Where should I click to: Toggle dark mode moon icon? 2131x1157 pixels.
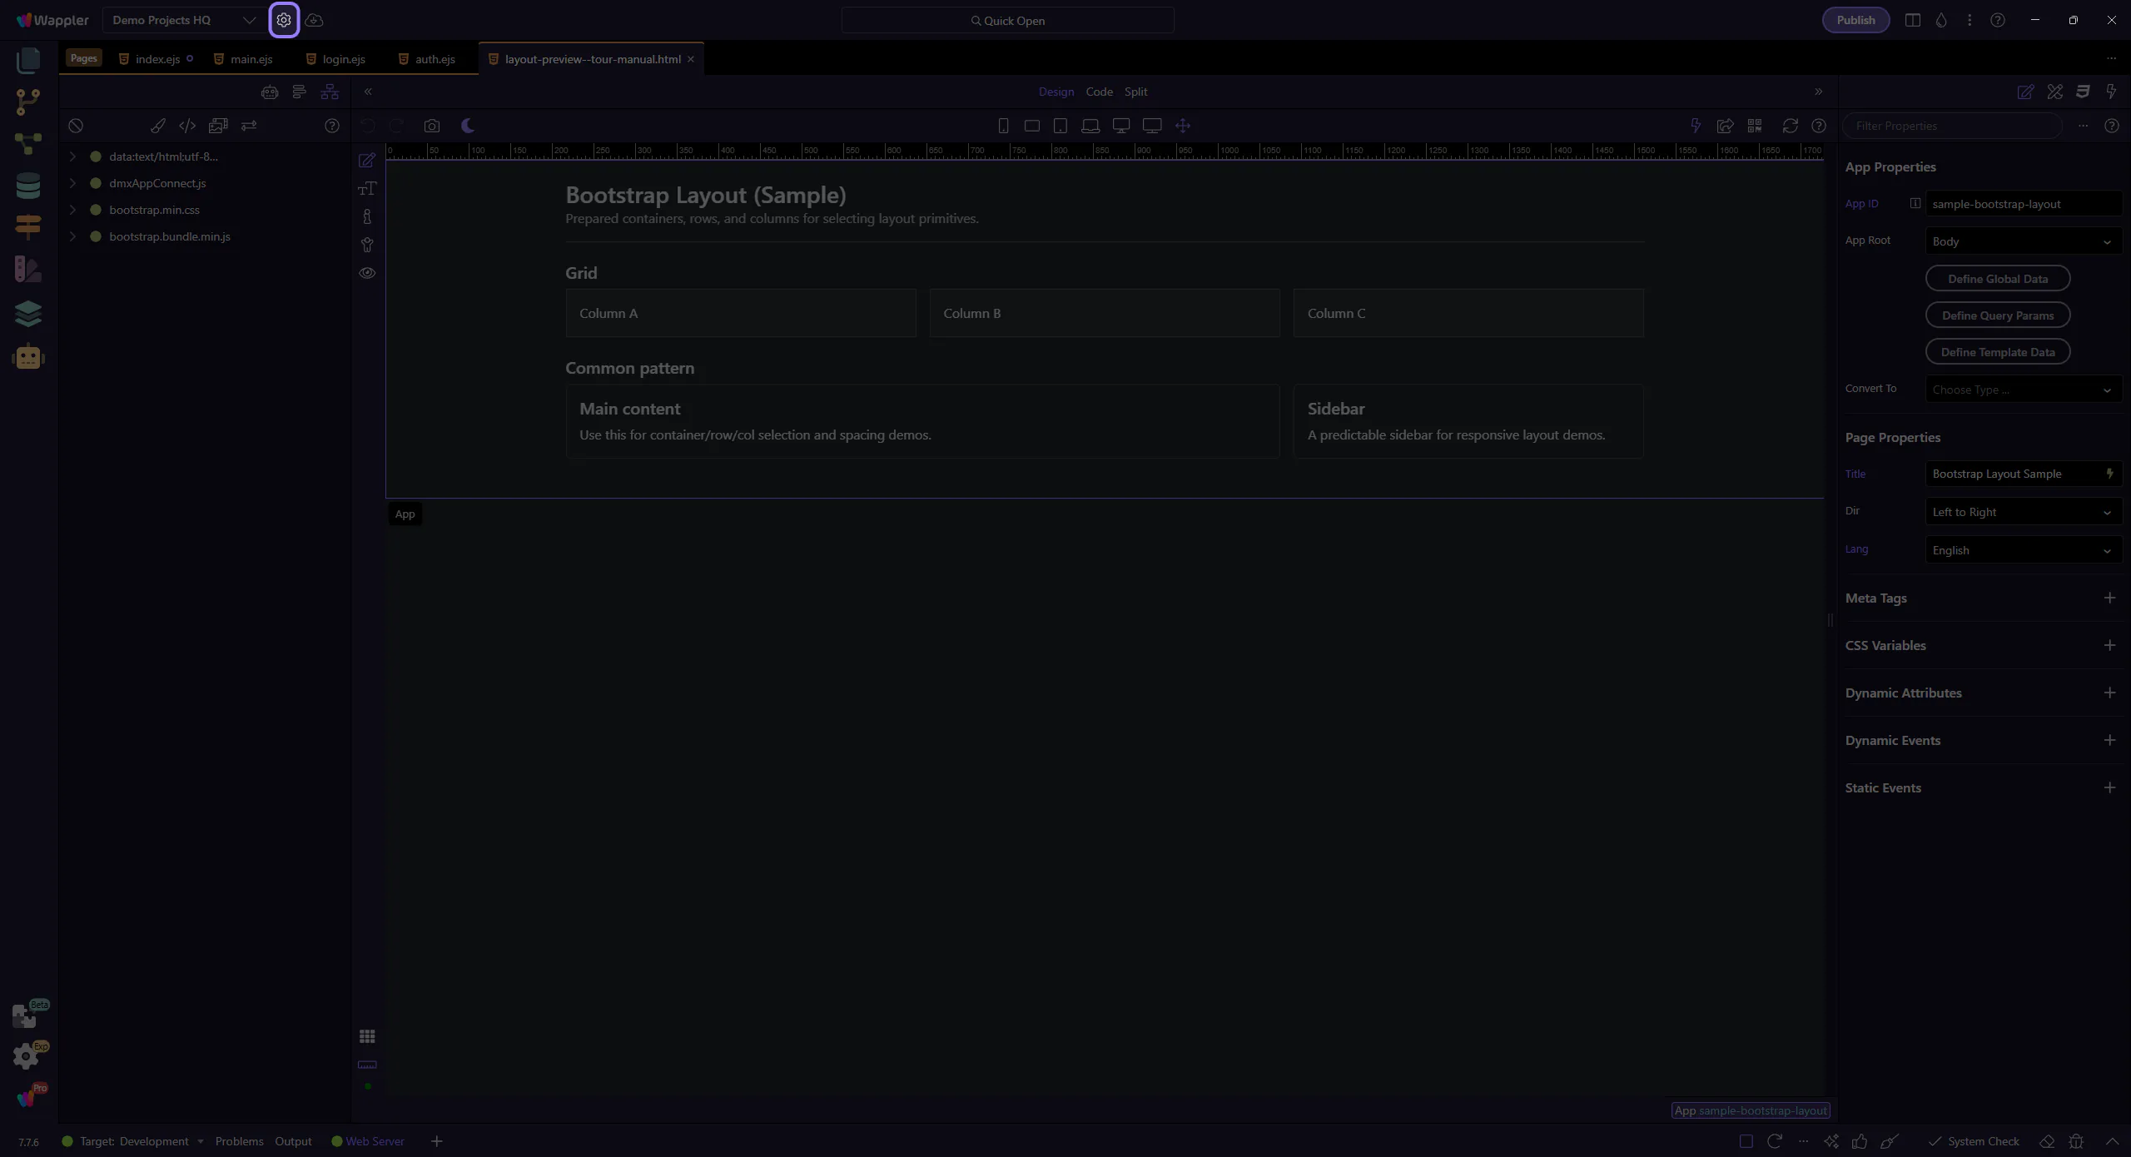point(468,126)
